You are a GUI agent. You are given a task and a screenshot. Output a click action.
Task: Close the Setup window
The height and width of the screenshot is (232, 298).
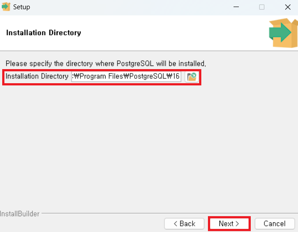pyautogui.click(x=288, y=7)
